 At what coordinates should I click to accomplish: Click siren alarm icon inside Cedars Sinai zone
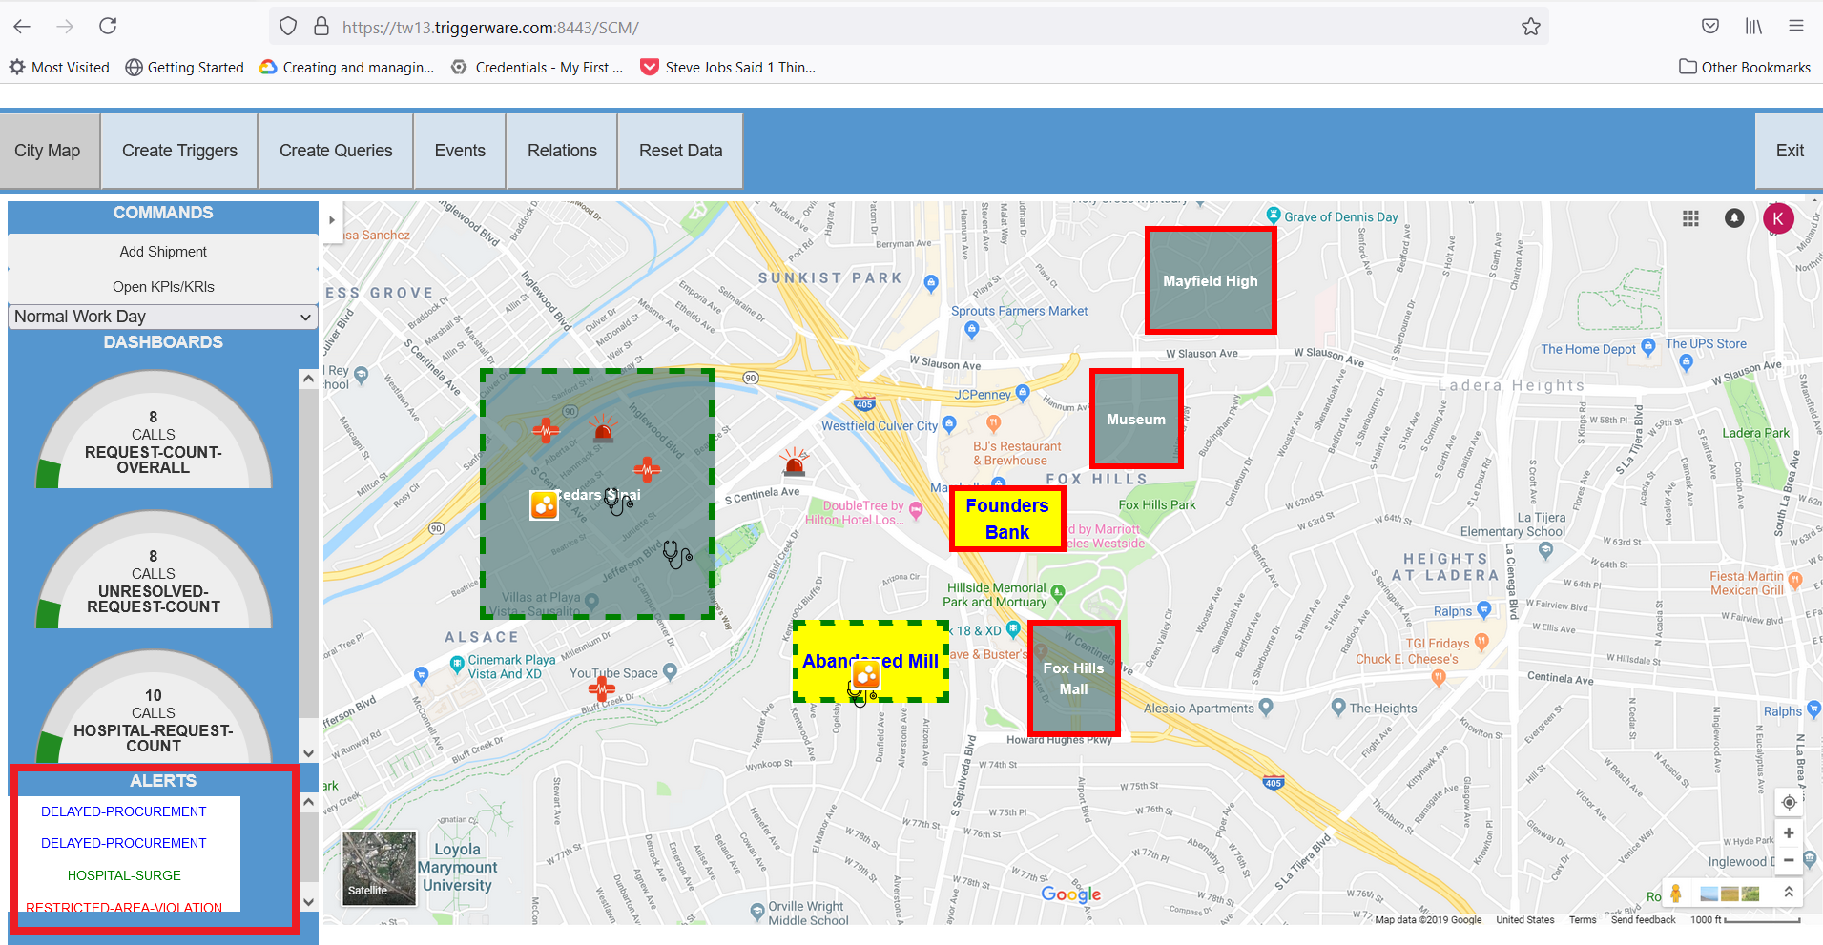603,429
